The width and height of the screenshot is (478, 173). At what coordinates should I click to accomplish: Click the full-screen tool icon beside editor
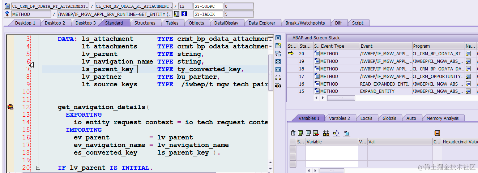point(278,61)
